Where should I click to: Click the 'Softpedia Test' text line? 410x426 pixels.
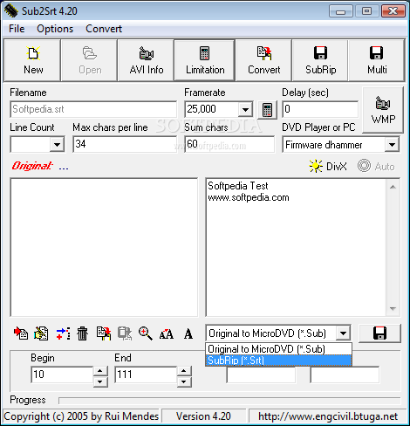(x=238, y=186)
